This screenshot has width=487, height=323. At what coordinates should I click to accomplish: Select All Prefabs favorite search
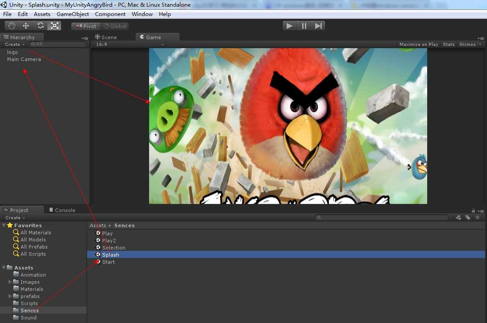(x=34, y=247)
